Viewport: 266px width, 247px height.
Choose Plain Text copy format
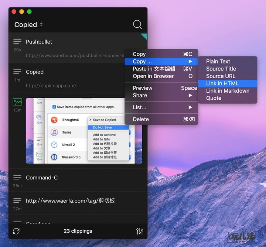(218, 62)
